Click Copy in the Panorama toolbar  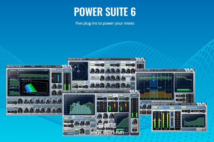pyautogui.click(x=78, y=59)
